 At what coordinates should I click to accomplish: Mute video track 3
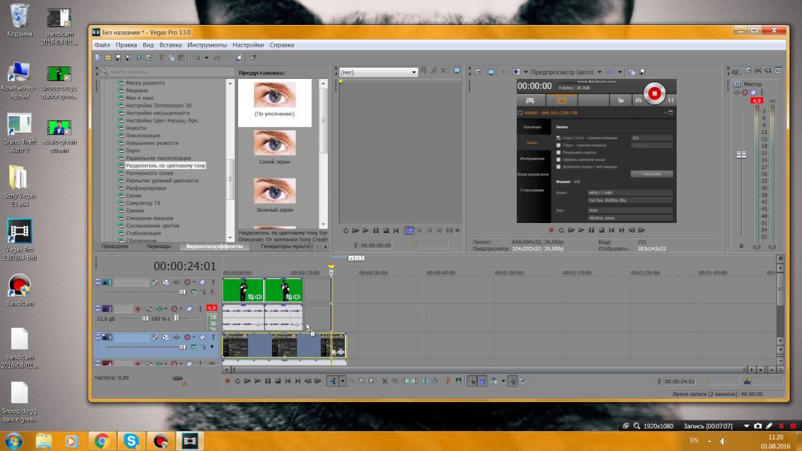(202, 338)
